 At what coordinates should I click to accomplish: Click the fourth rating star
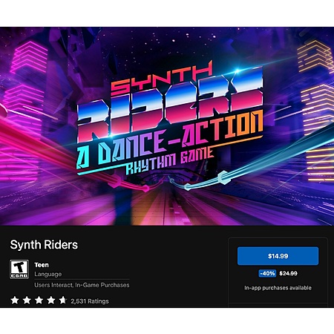[51, 301]
